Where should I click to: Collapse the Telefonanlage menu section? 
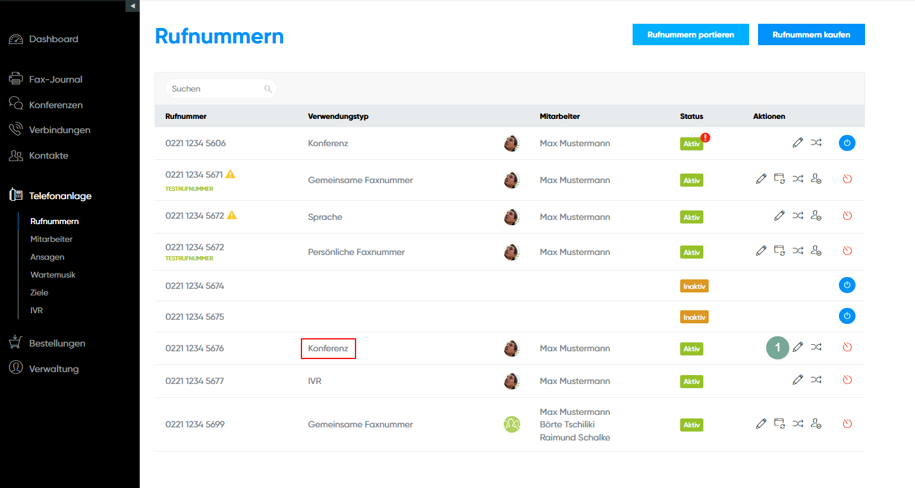click(59, 196)
